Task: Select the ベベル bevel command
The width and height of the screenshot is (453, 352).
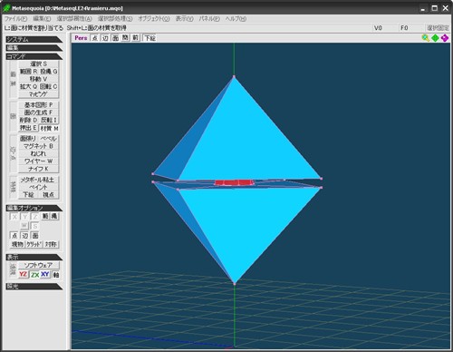Action: (49, 139)
